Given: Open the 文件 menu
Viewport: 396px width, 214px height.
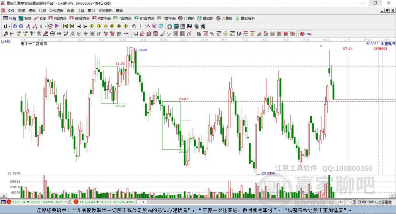Looking at the screenshot, I should 11,10.
